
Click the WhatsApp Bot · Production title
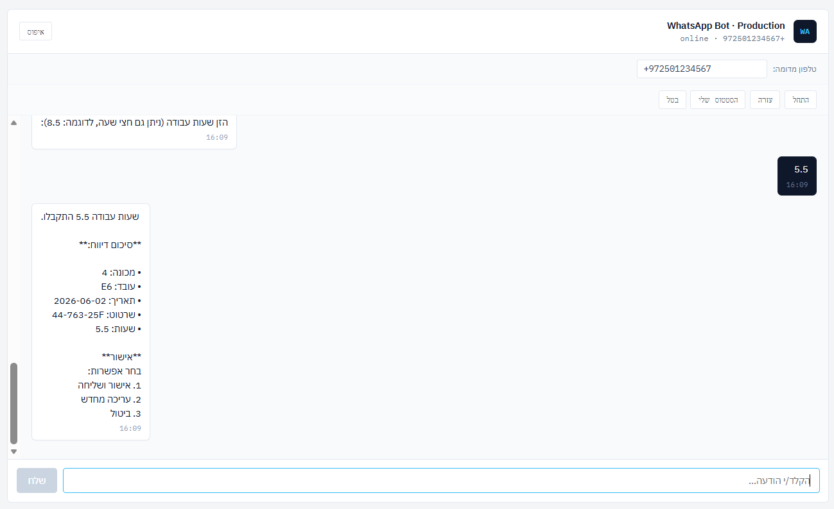click(725, 26)
